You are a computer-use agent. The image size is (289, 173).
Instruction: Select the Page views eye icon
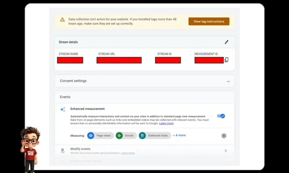(90, 136)
